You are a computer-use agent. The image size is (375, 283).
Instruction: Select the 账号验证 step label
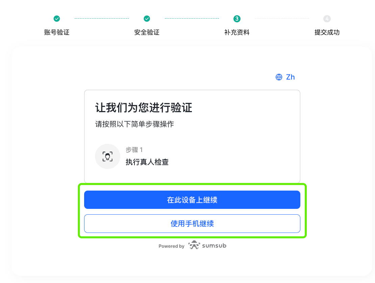coord(56,32)
